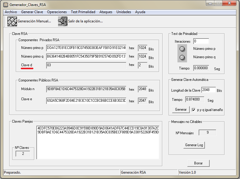This screenshot has height=179, width=240.
Task: Click the Número primo p hex field
Action: (86, 48)
